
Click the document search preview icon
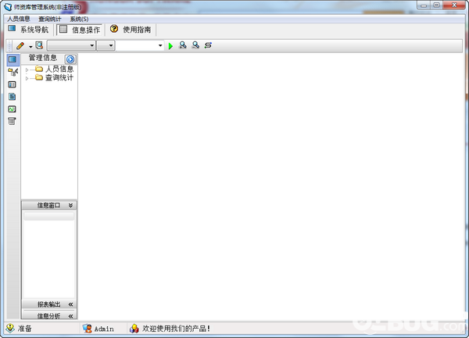pyautogui.click(x=39, y=45)
